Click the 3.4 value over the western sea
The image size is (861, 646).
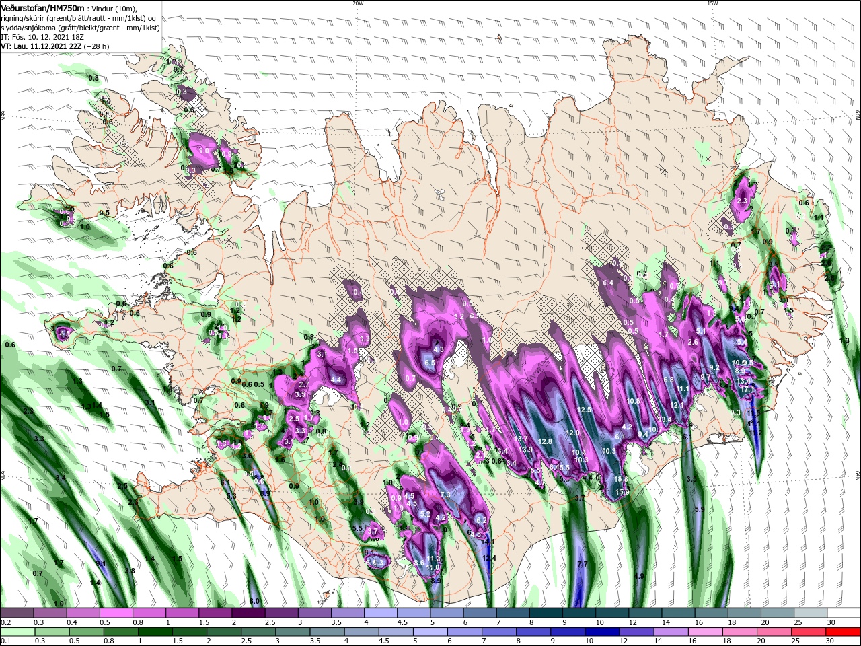click(x=61, y=478)
